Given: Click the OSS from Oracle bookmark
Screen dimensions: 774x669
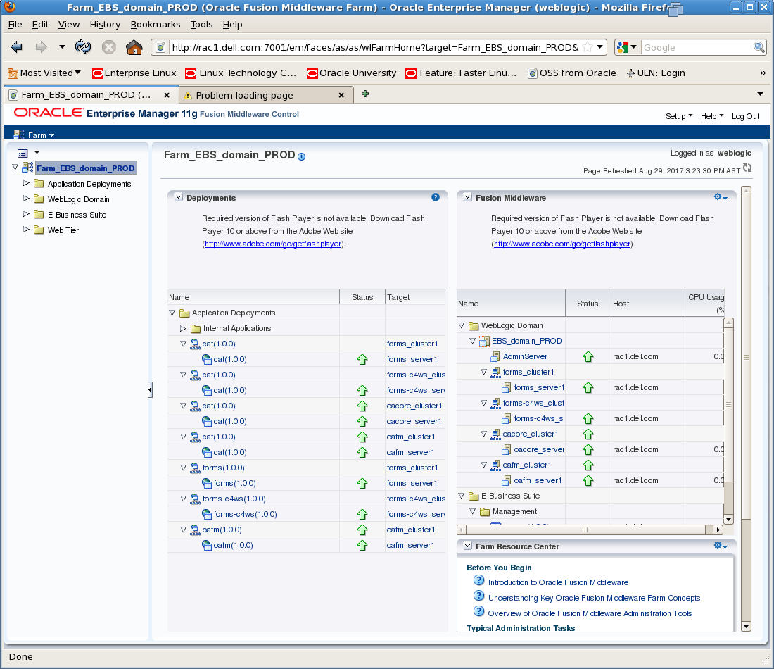Looking at the screenshot, I should pos(571,73).
